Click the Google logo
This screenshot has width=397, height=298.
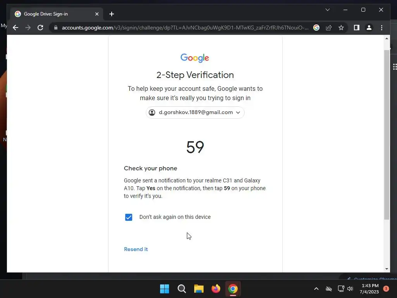[195, 58]
